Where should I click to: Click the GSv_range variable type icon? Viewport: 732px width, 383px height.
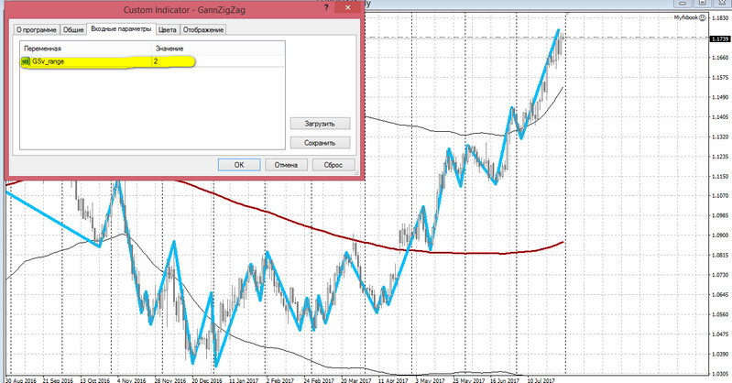25,61
